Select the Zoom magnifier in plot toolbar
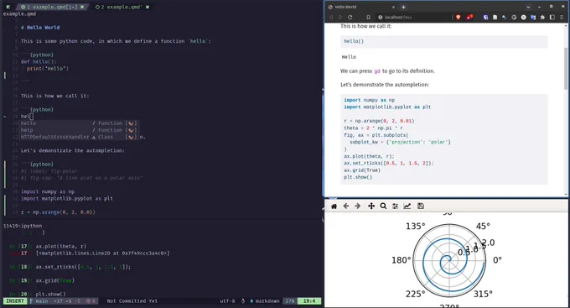This screenshot has height=308, width=570. 383,206
